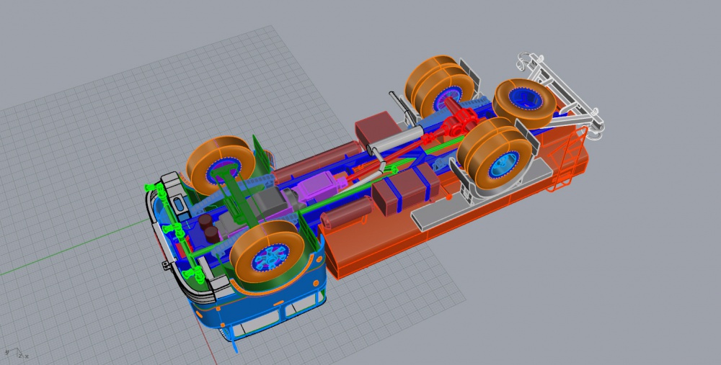
Task: Select the orange ladder on the cargo bed
Action: (567, 159)
